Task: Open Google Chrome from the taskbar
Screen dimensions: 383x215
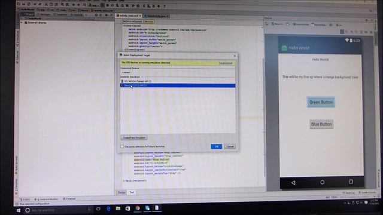Action: [138, 208]
